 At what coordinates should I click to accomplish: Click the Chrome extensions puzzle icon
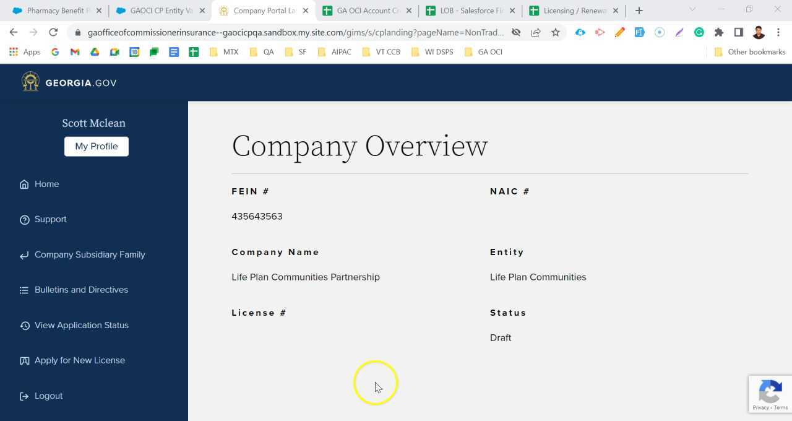pyautogui.click(x=719, y=32)
